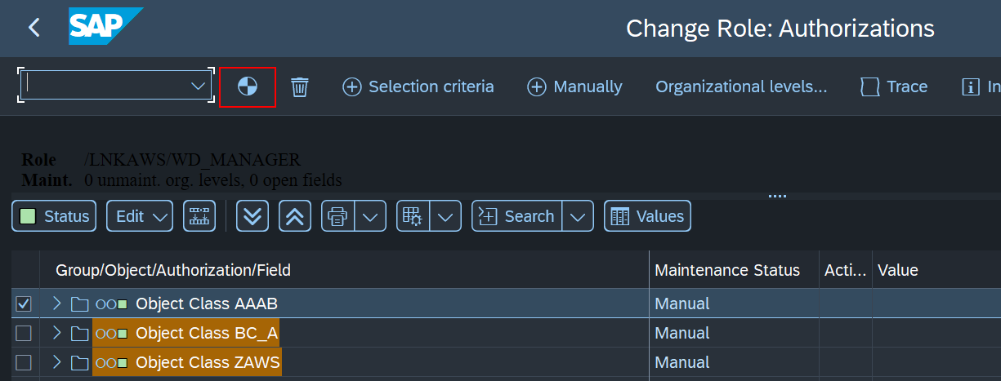
Task: Collapse all tree nodes icon
Action: [295, 216]
